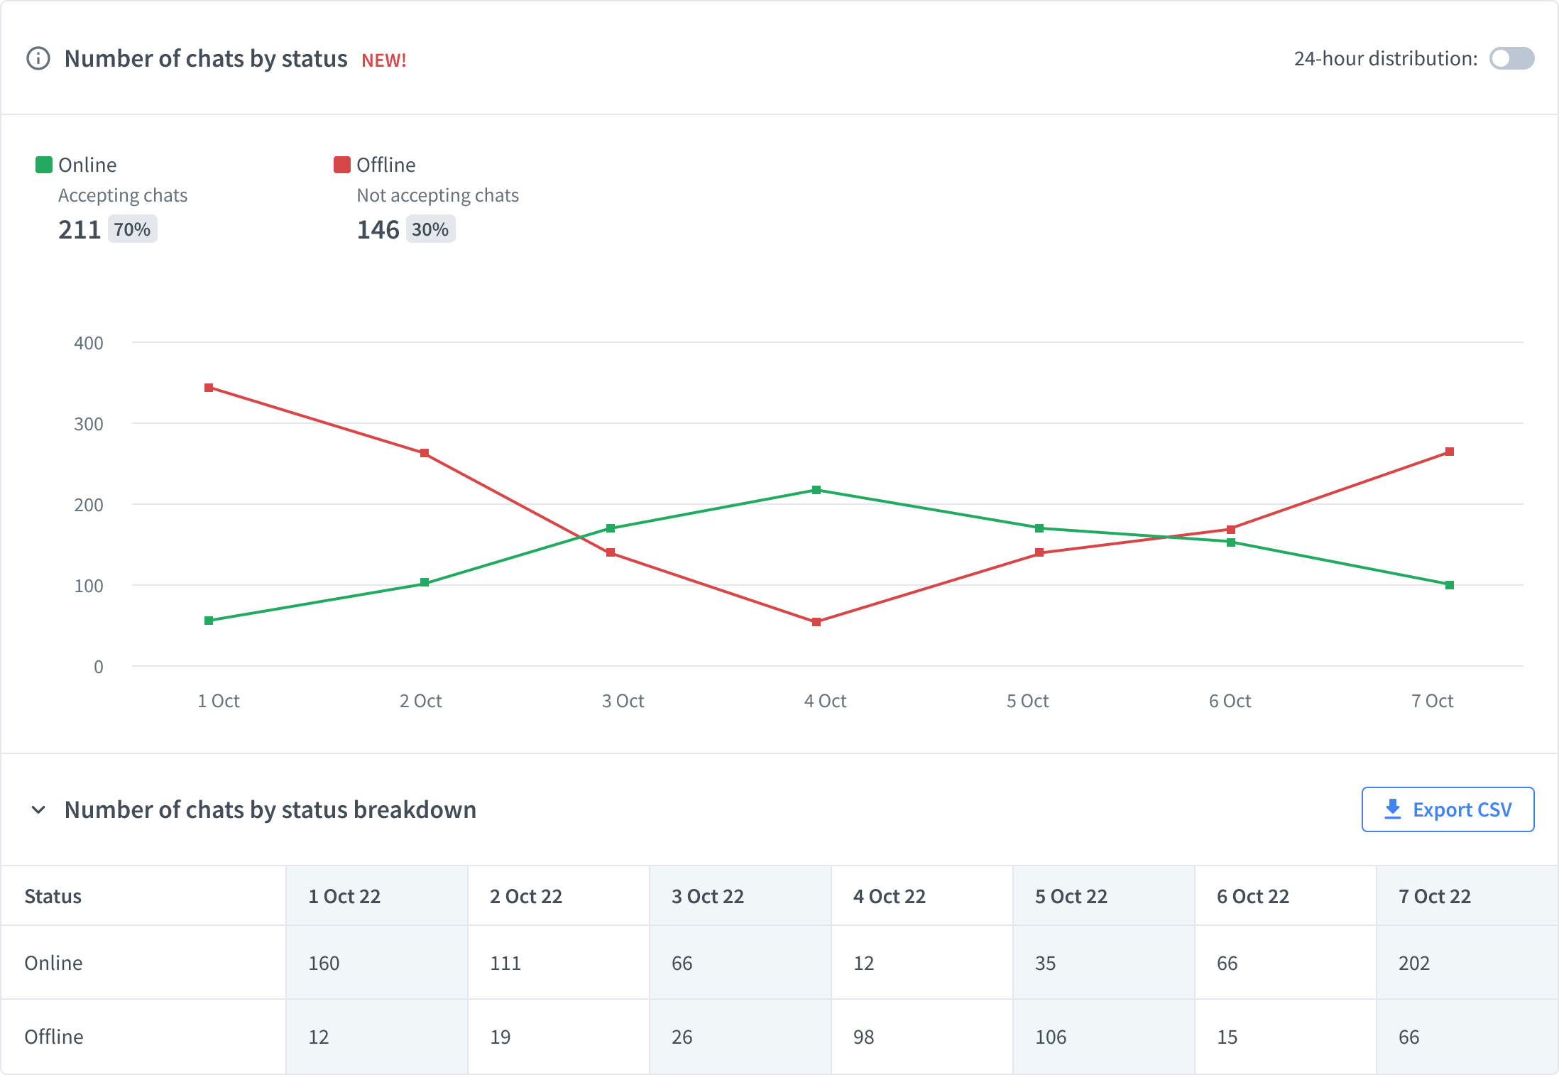
Task: Click the green Online data point on 1 Oct
Action: click(209, 621)
